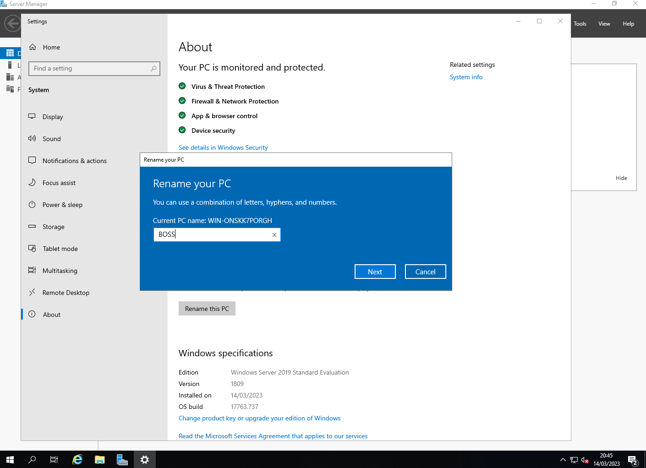Open Focus assist settings
The width and height of the screenshot is (646, 468).
tap(59, 183)
